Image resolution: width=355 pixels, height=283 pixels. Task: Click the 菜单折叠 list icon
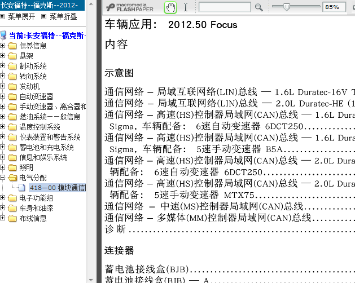(43, 16)
